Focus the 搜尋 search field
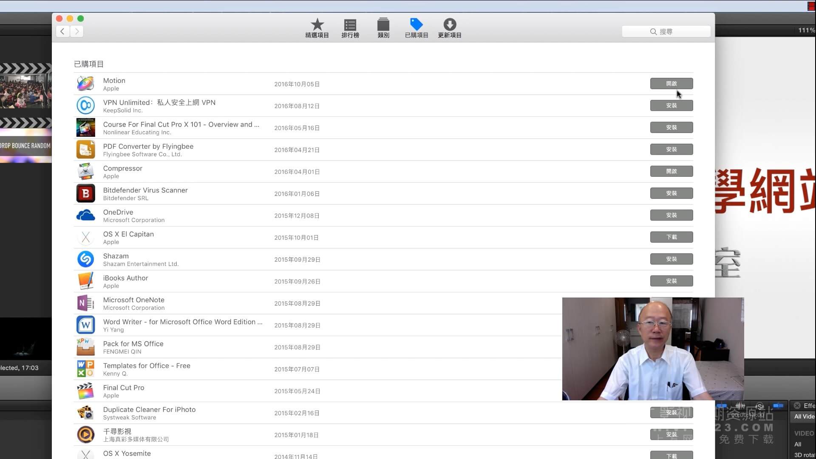Screen dimensions: 816x459 click(666, 31)
